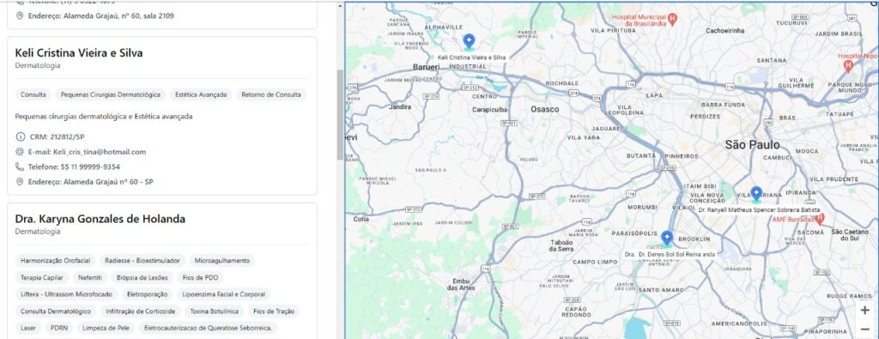Click the São Paulo city label on map
The height and width of the screenshot is (339, 879).
tap(752, 145)
